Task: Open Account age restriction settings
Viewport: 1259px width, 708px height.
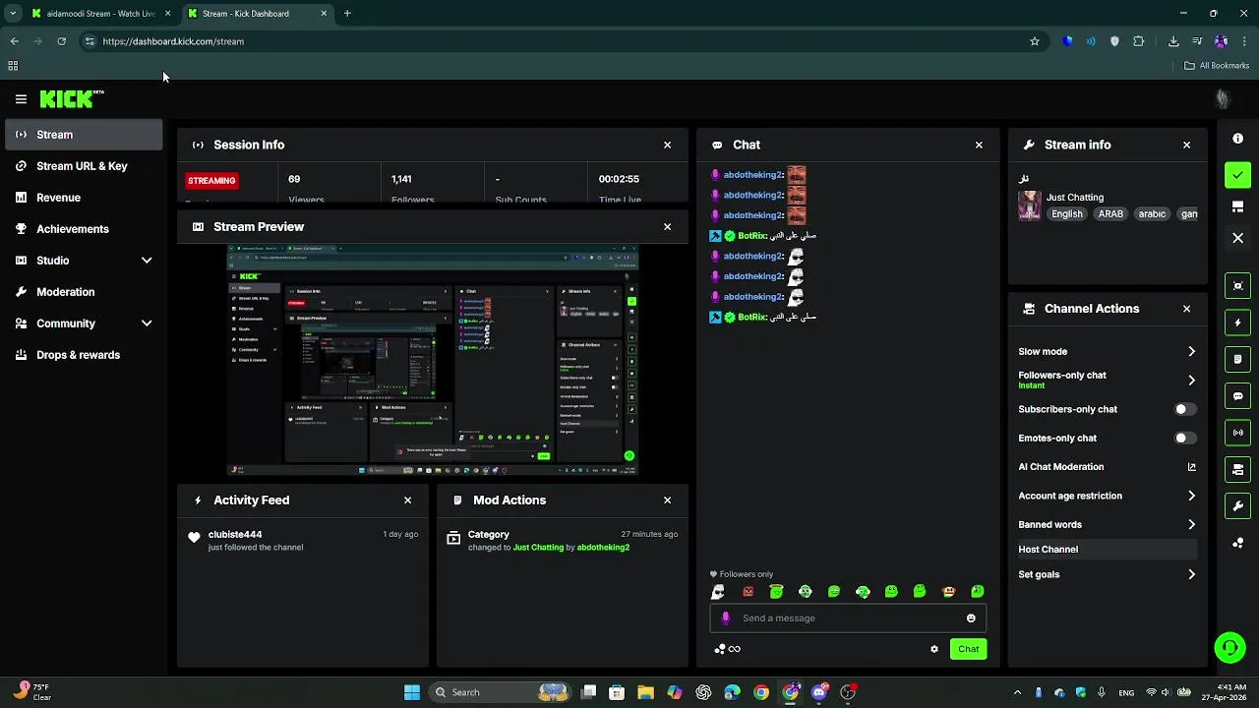Action: pos(1108,497)
